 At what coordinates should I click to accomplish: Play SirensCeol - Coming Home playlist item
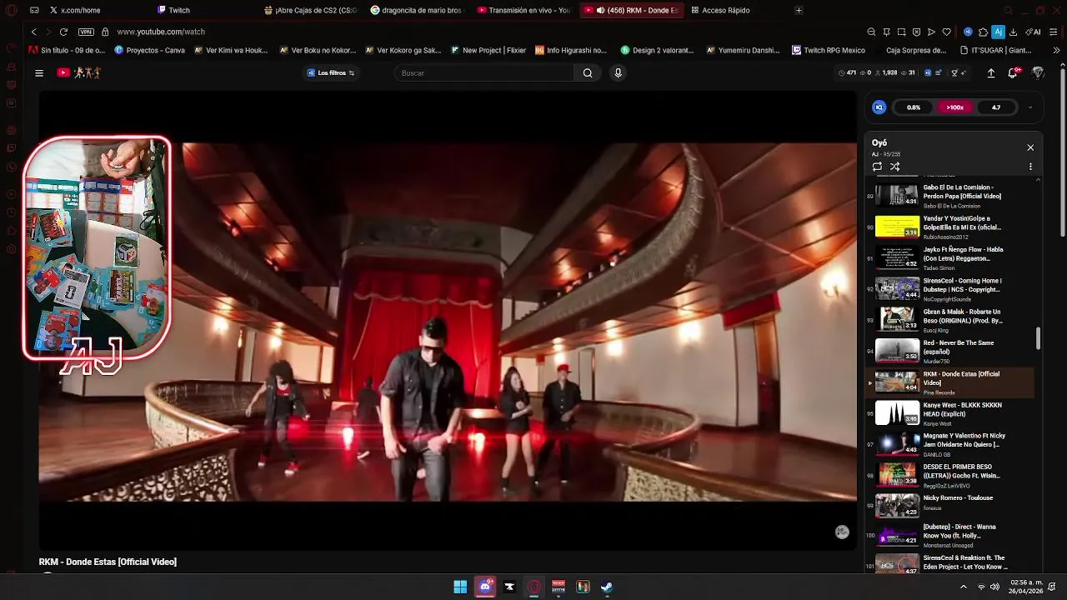(950, 289)
